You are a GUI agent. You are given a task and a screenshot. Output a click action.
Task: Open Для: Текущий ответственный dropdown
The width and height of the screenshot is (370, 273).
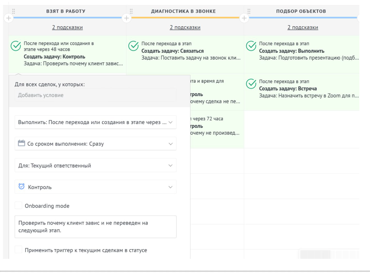(96, 165)
